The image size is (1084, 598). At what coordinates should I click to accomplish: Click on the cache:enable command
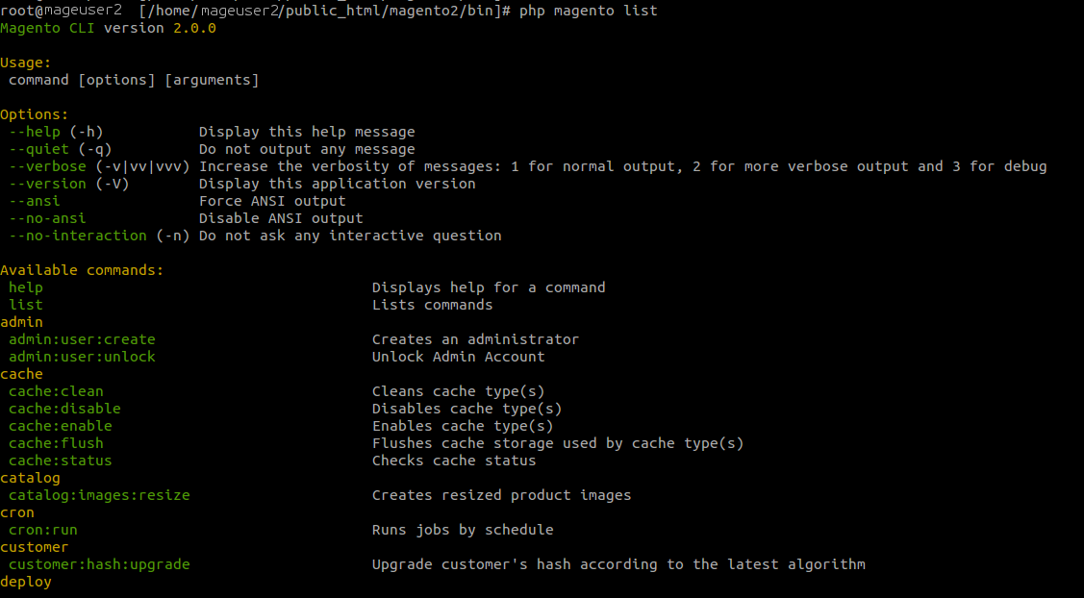[61, 426]
